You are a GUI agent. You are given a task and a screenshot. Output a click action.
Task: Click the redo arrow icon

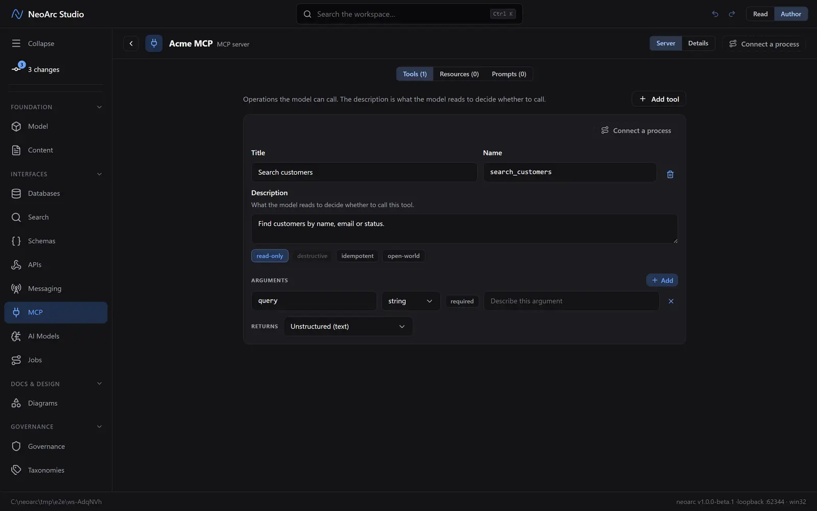coord(732,14)
